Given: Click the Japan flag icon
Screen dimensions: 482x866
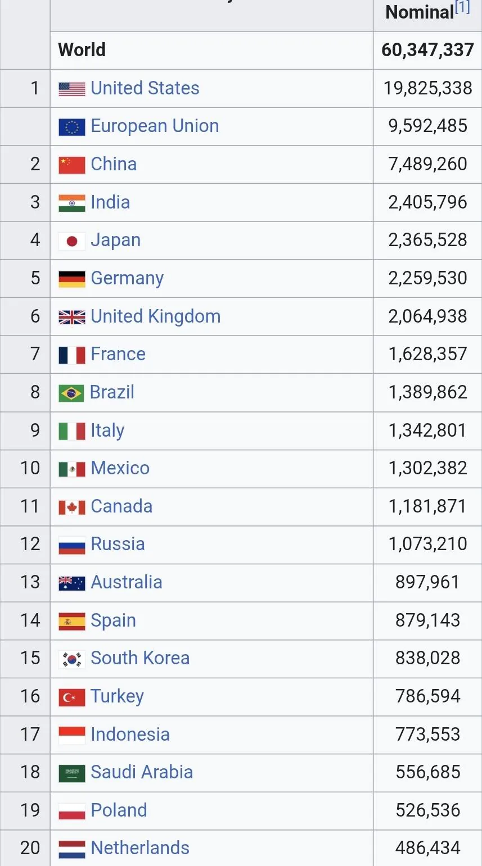Looking at the screenshot, I should (x=72, y=241).
